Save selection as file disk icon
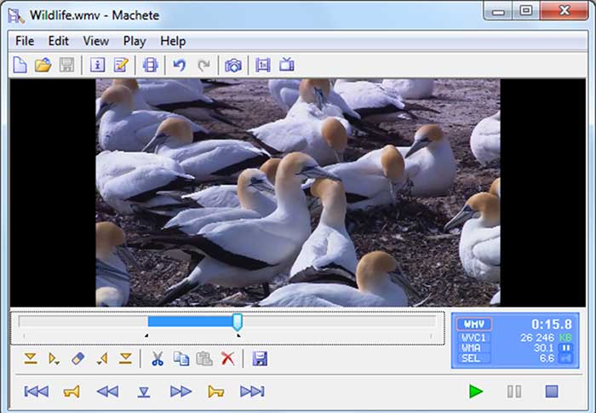Viewport: 596px width, 413px height. [260, 359]
